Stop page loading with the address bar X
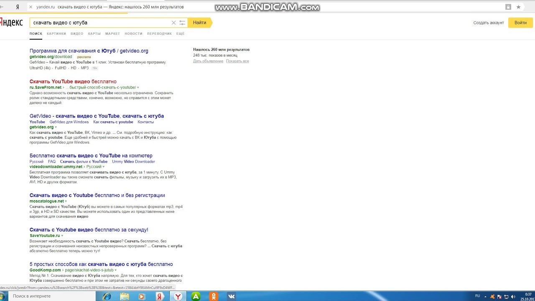535x301 pixels. [x=31, y=7]
